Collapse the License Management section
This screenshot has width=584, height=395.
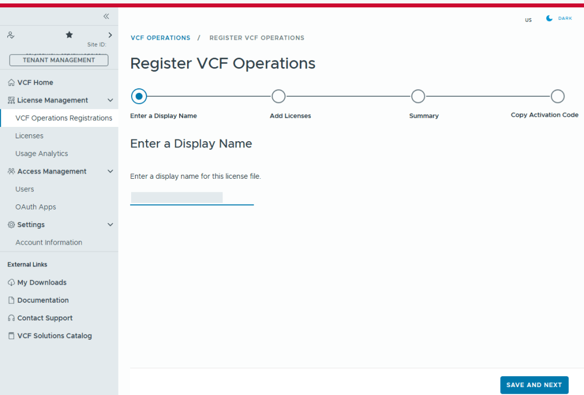point(111,101)
